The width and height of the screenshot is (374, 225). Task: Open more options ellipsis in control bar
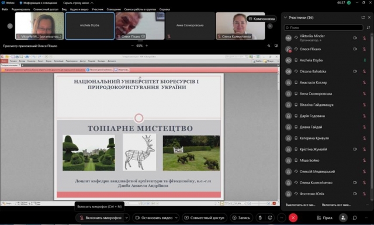click(282, 217)
